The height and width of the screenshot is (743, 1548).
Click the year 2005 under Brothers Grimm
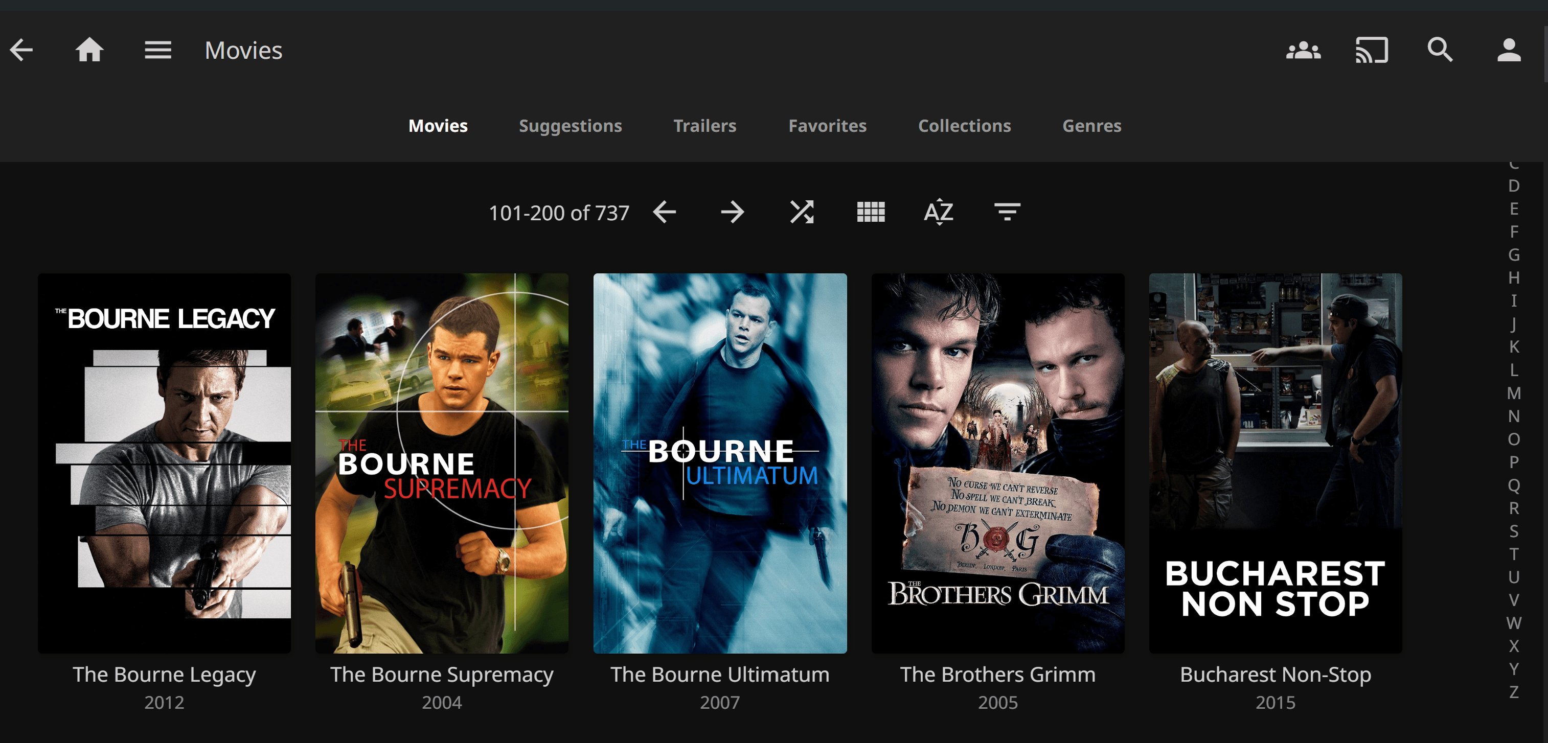click(x=997, y=702)
